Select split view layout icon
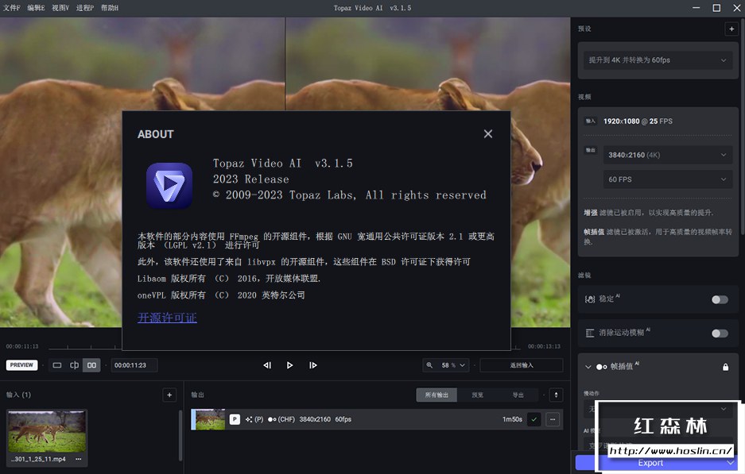The width and height of the screenshot is (745, 474). point(74,365)
